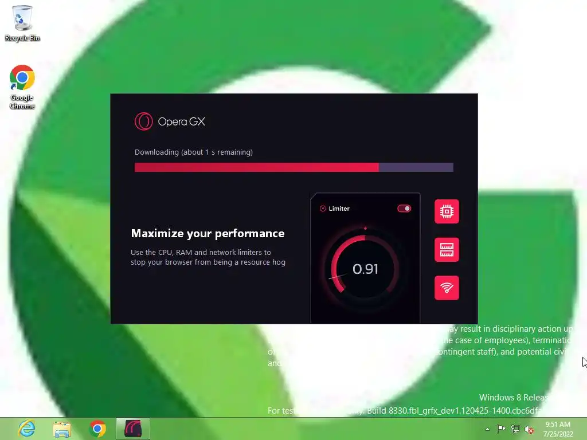Viewport: 587px width, 440px height.
Task: Launch Google Chrome from the taskbar
Action: pyautogui.click(x=97, y=429)
